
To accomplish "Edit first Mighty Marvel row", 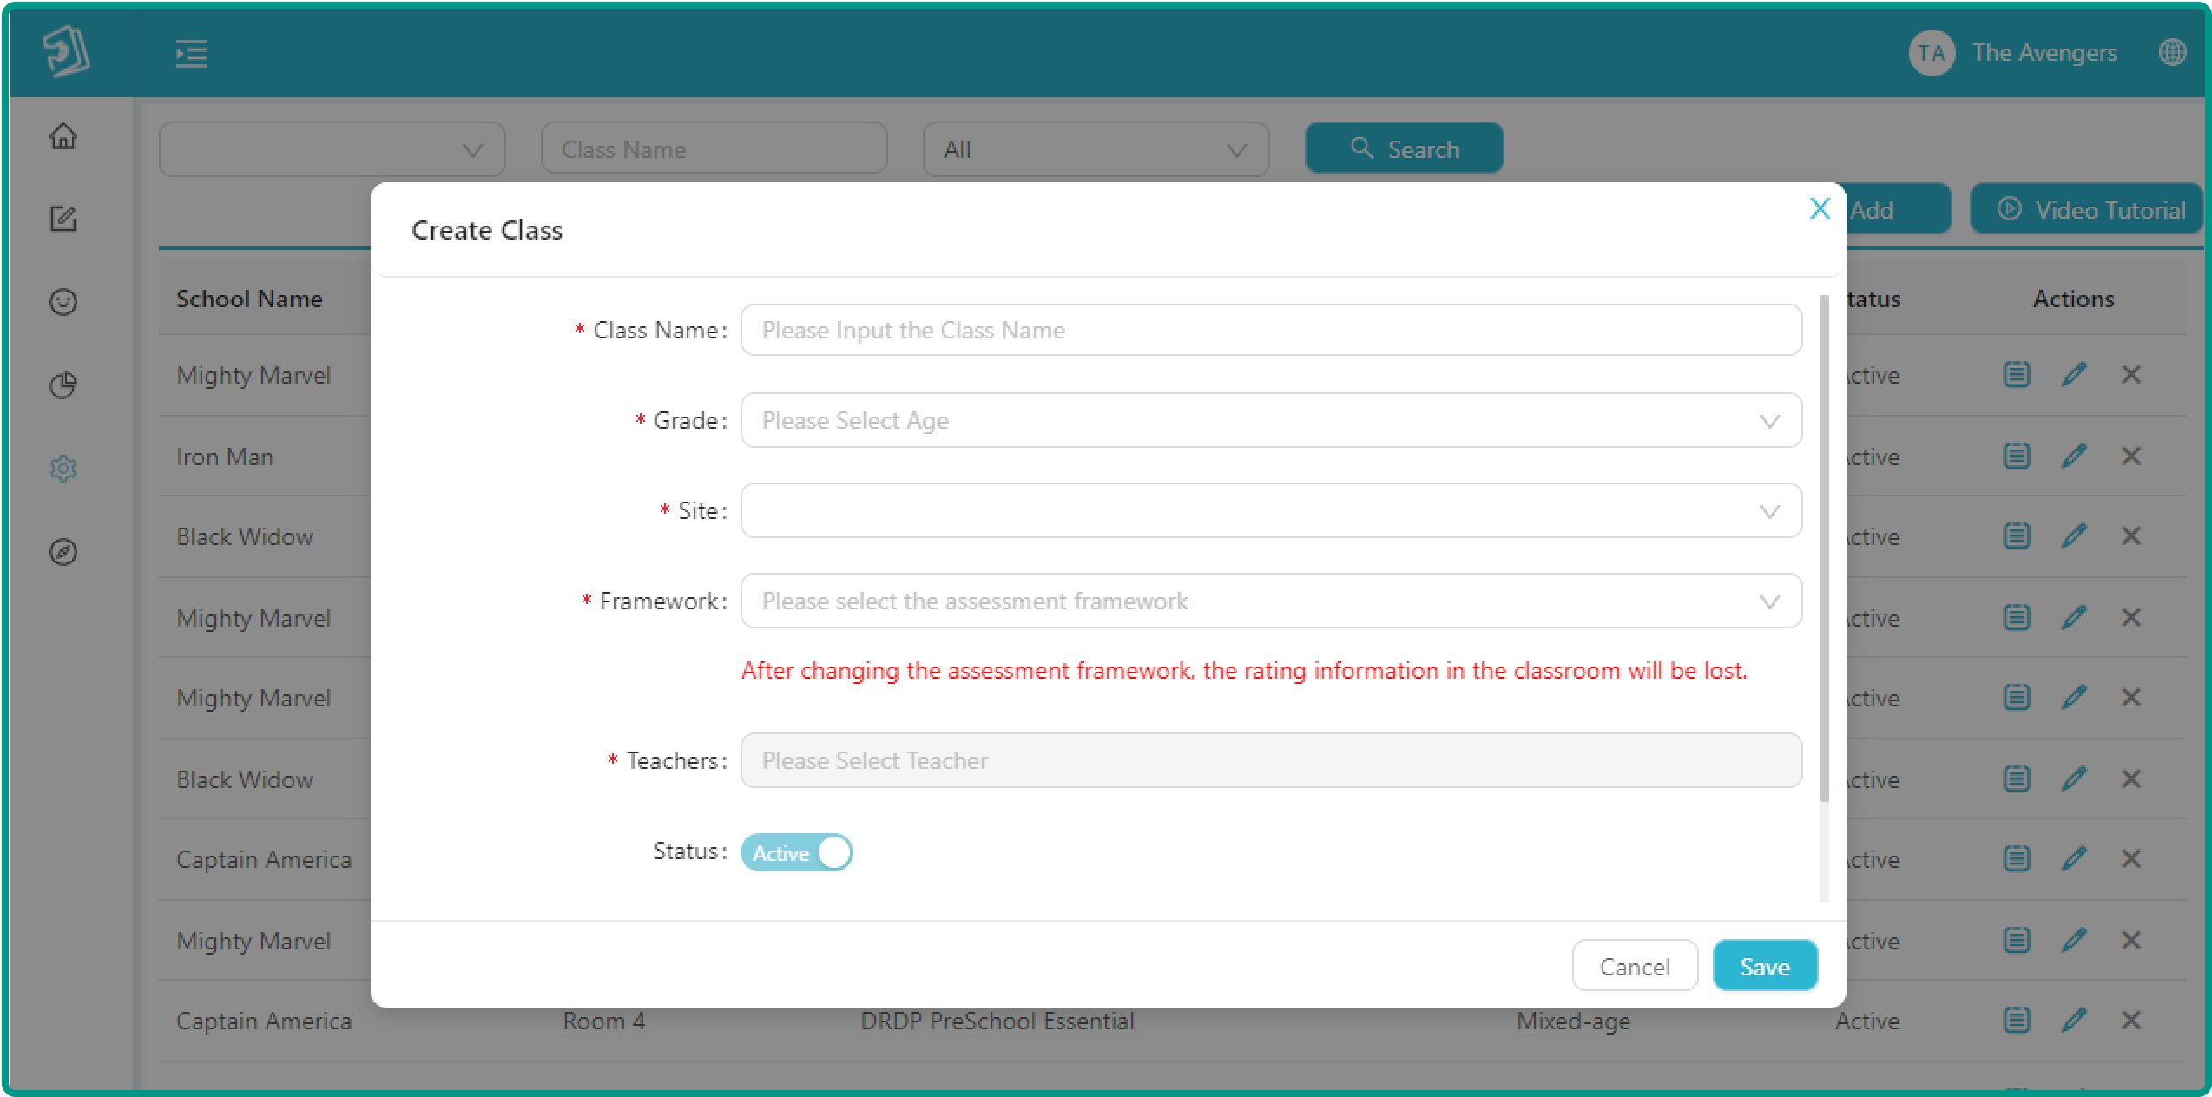I will tap(2074, 375).
